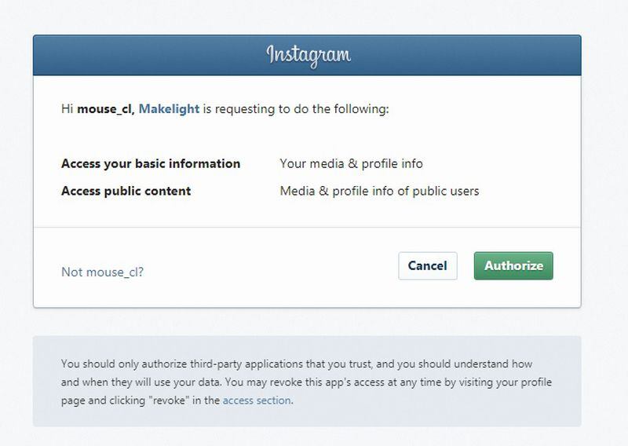Click the Instagram logo in the header
This screenshot has width=628, height=446.
point(309,56)
